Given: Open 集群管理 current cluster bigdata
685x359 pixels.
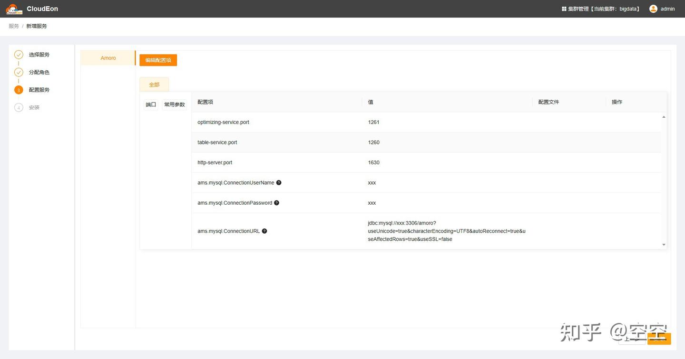Looking at the screenshot, I should pyautogui.click(x=600, y=9).
